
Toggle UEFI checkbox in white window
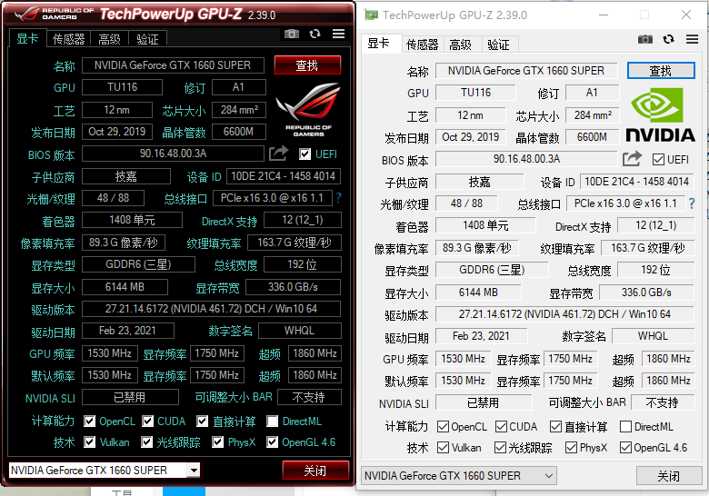(658, 160)
